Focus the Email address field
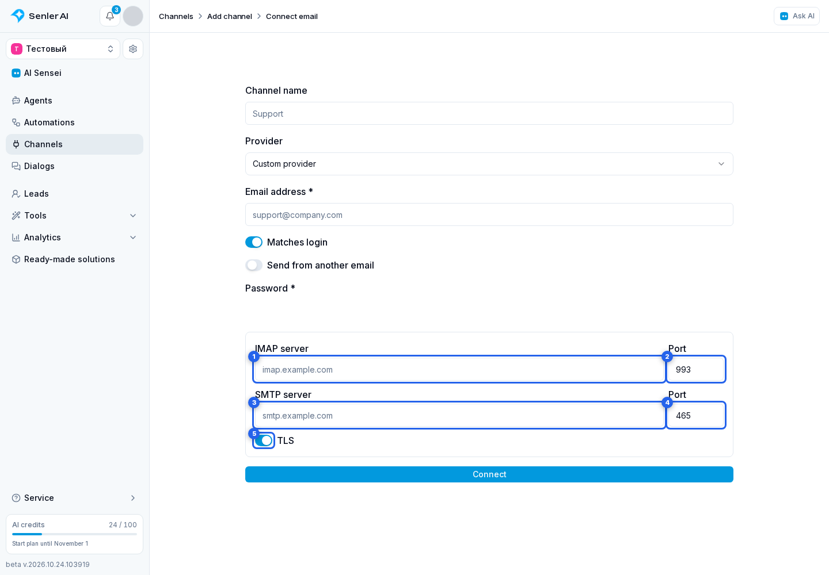 coord(489,214)
